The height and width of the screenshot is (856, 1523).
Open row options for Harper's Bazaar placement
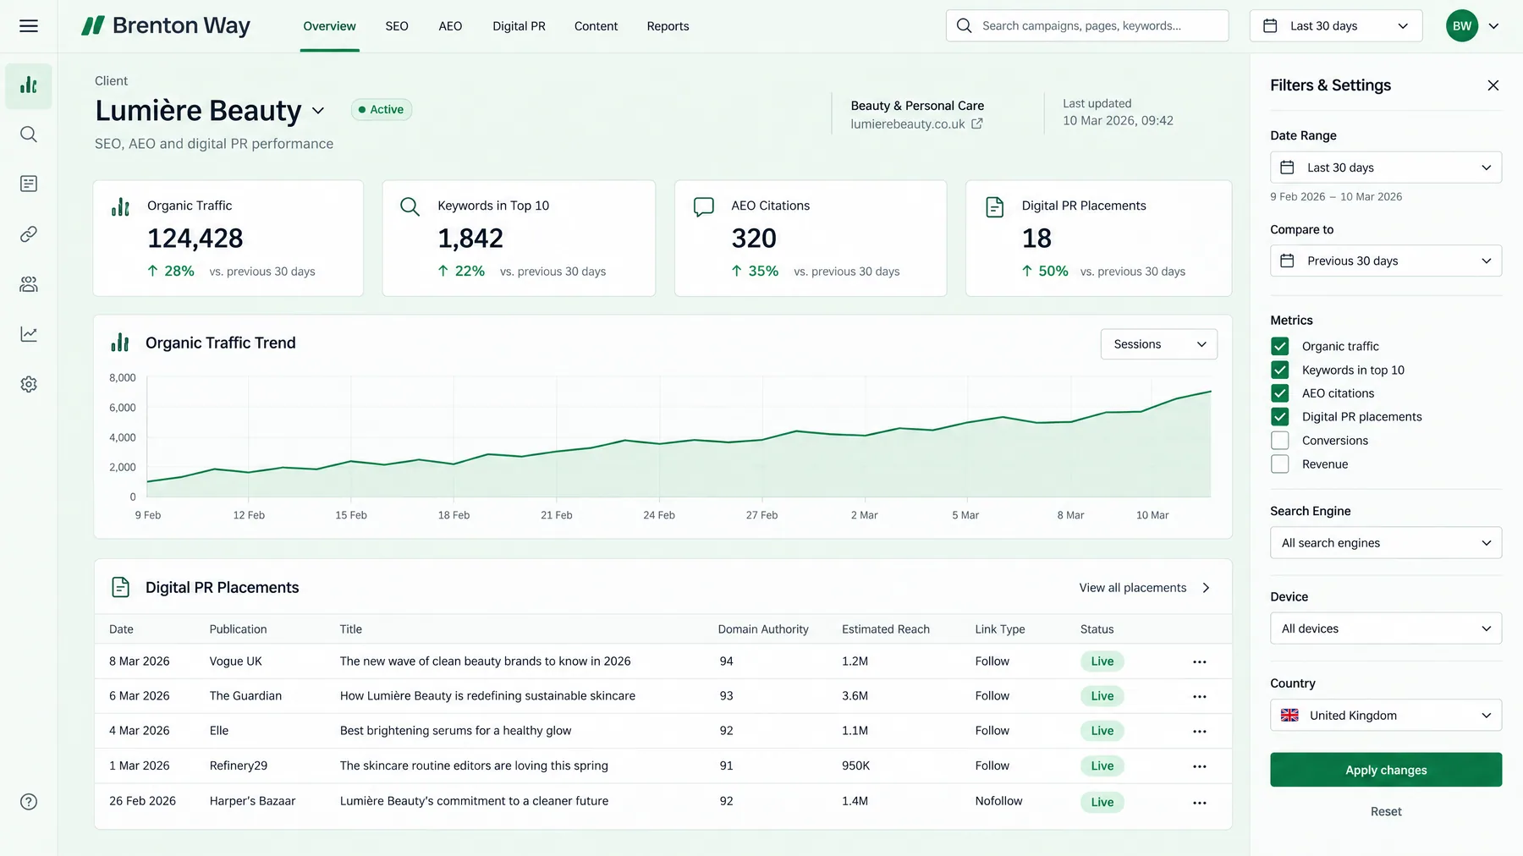pyautogui.click(x=1200, y=802)
